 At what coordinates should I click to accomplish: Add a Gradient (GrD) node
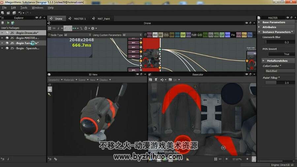point(200,35)
